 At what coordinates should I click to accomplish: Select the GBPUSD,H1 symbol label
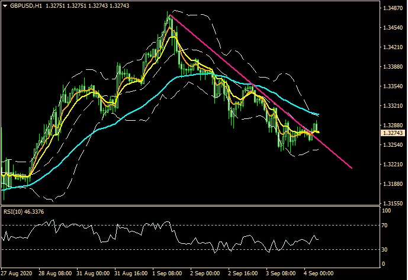[x=26, y=6]
